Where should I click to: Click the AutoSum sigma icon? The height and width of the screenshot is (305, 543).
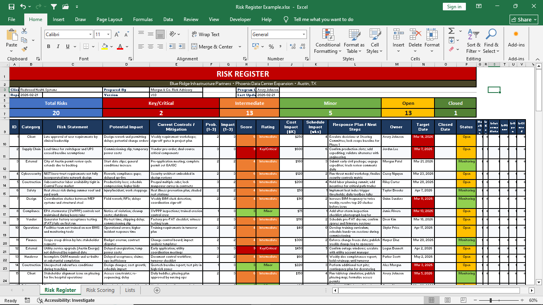point(451,31)
